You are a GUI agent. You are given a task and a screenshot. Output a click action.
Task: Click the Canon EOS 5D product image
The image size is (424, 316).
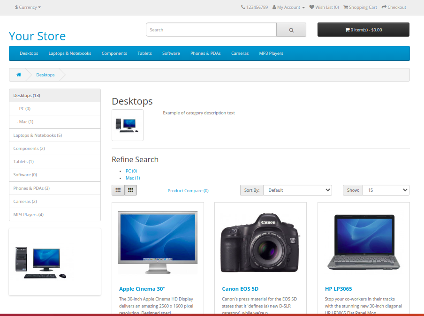pyautogui.click(x=260, y=242)
